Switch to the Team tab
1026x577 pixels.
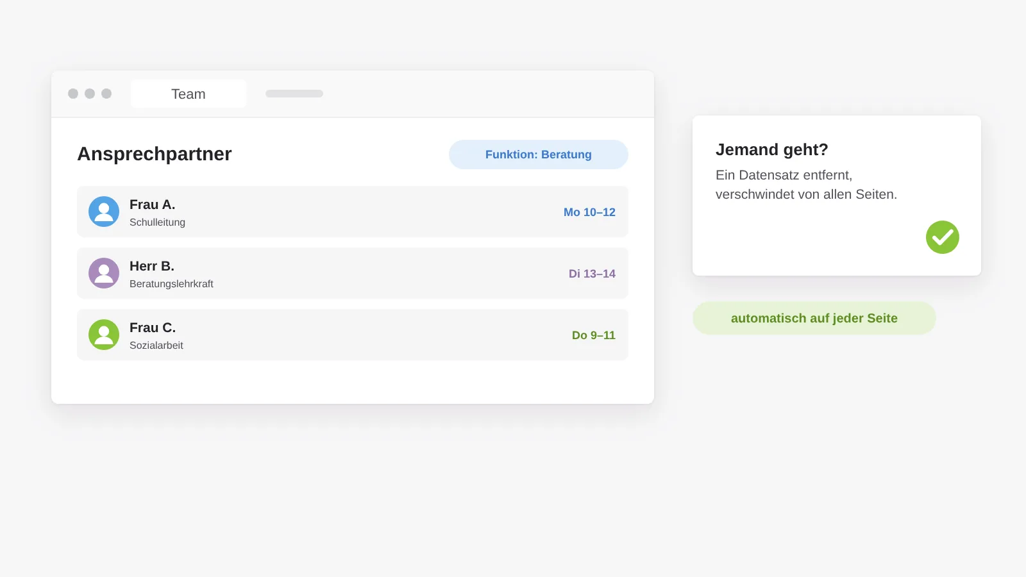189,94
